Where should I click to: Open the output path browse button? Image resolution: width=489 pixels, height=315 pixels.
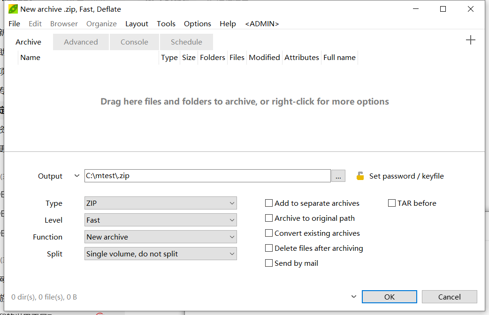pyautogui.click(x=338, y=176)
